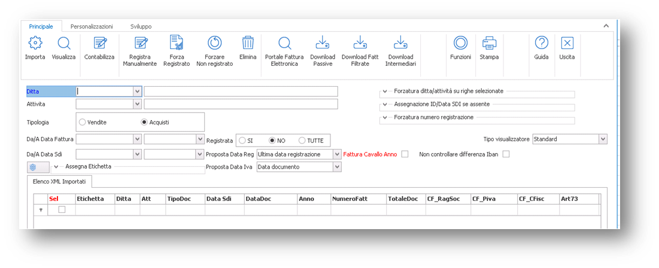Choose NO for Registrata

(272, 141)
